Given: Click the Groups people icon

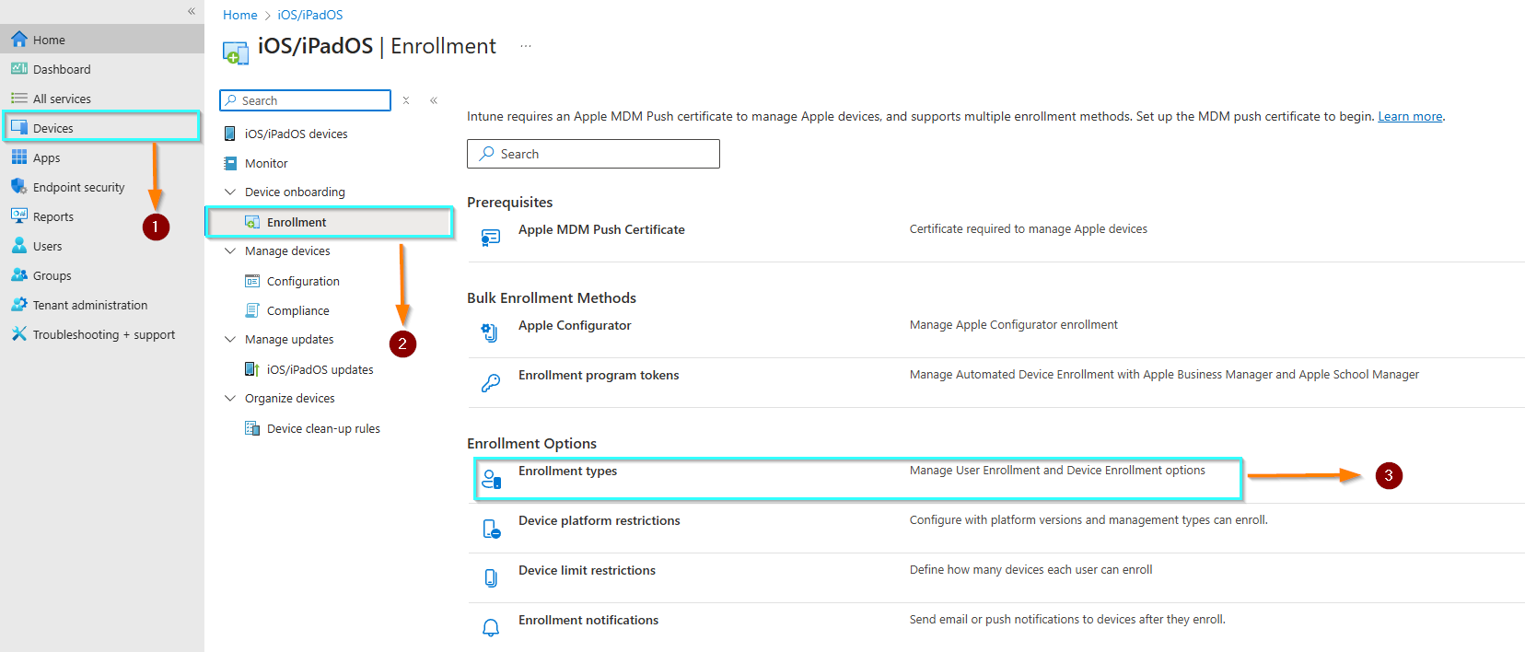Looking at the screenshot, I should 19,275.
